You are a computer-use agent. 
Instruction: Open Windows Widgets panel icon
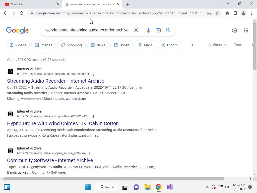7,187
